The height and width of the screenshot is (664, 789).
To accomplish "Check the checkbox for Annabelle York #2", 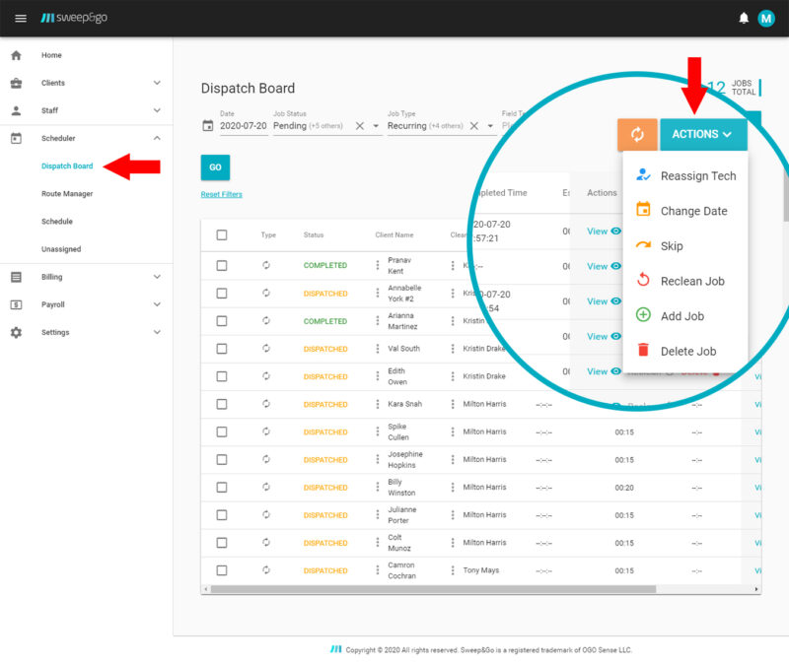I will (x=221, y=293).
